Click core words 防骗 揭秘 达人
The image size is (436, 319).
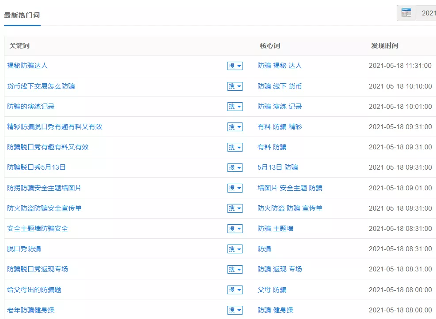pyautogui.click(x=280, y=66)
